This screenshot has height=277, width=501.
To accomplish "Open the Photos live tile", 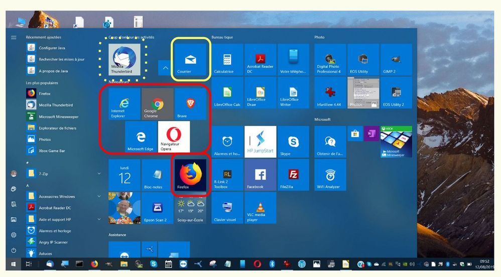I will (x=363, y=93).
